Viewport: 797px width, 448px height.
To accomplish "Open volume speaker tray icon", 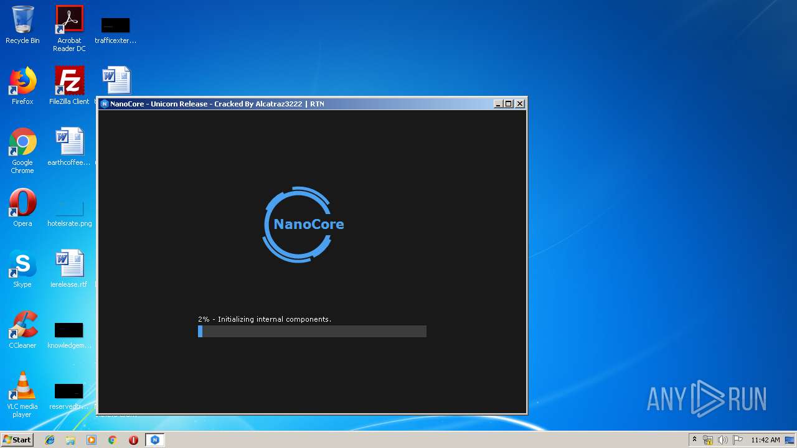I will (x=723, y=440).
